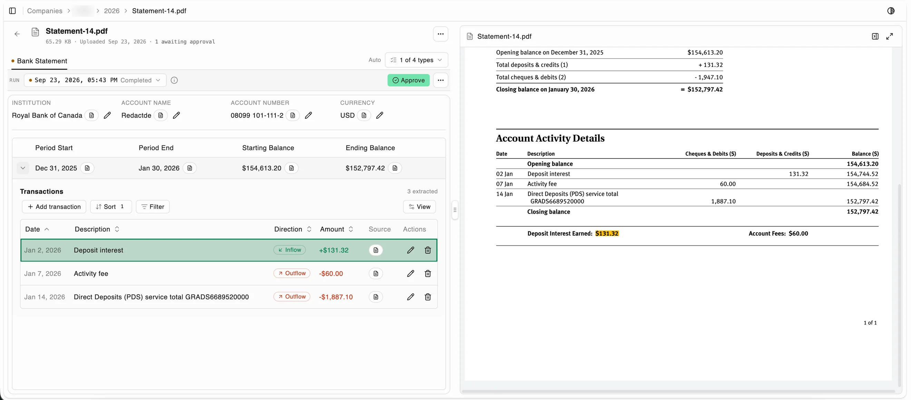Toggle the theme contrast icon
Image resolution: width=911 pixels, height=400 pixels.
click(x=891, y=11)
